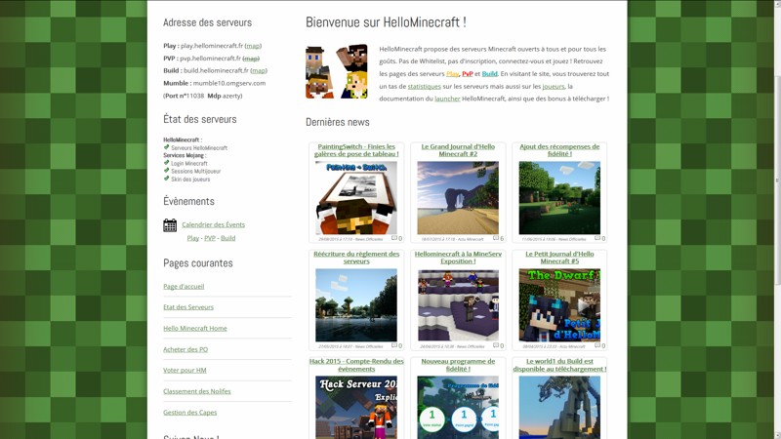Open Gestion des Capes page
Viewport: 781px width, 439px height.
tap(190, 412)
